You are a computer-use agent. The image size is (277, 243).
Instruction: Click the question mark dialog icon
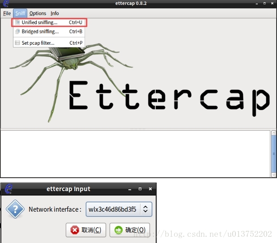pos(15,209)
